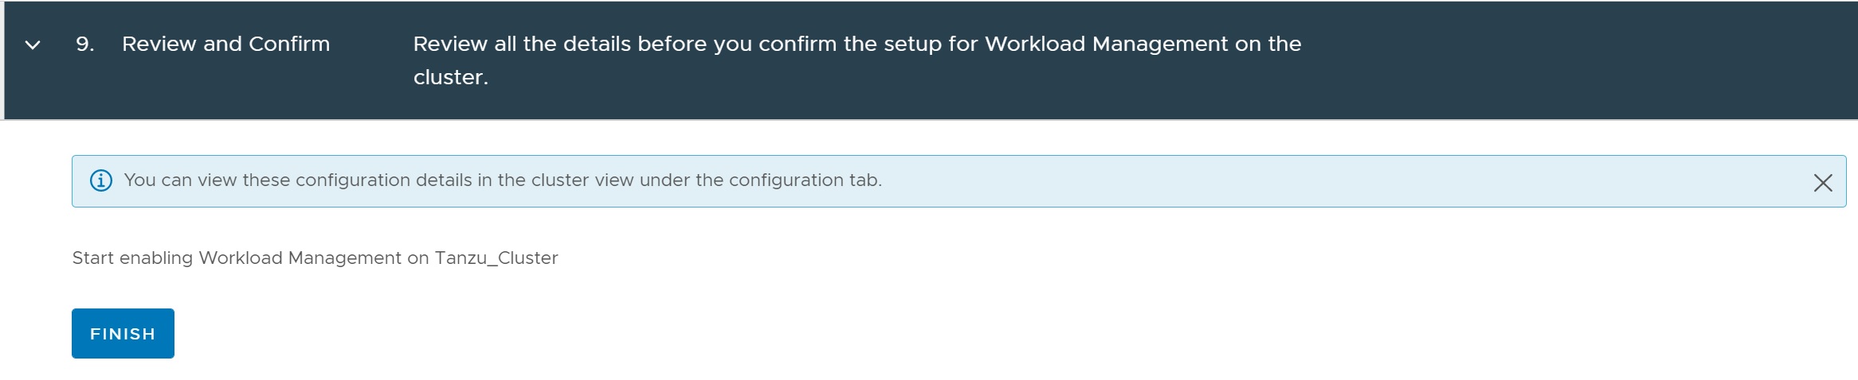The image size is (1858, 380).
Task: Click the header description starting "Review all the details"
Action: coord(856,45)
